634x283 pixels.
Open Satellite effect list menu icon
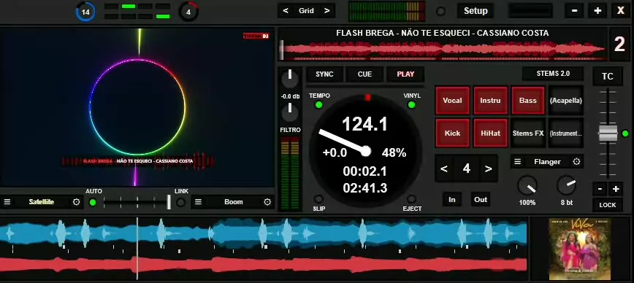coord(7,202)
